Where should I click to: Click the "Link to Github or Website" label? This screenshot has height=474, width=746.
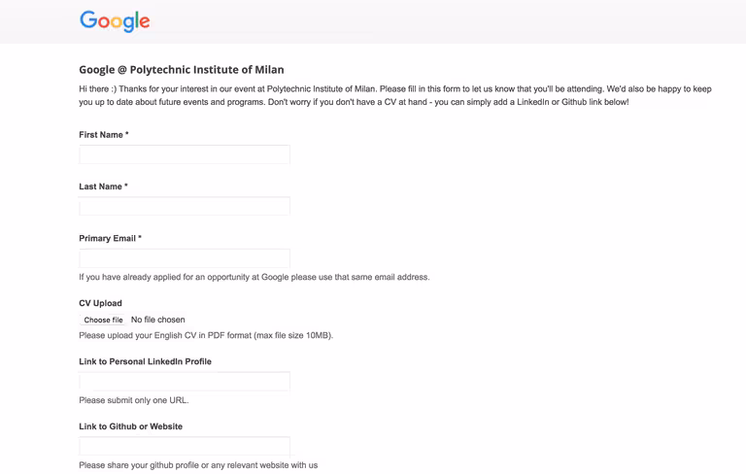point(131,426)
